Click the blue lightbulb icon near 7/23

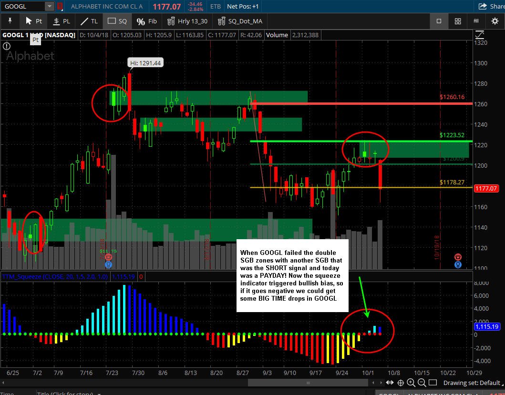[109, 264]
